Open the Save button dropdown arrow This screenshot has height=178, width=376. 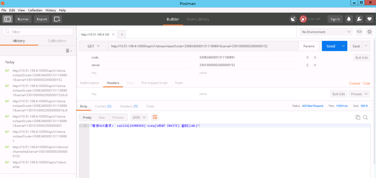pyautogui.click(x=366, y=46)
